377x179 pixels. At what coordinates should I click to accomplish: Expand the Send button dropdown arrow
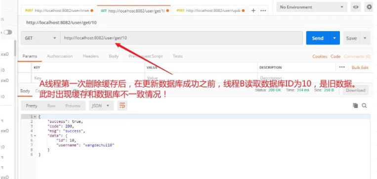pos(335,38)
